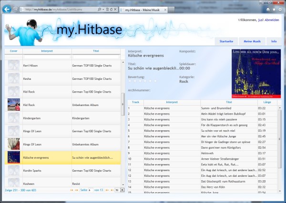The width and height of the screenshot is (286, 203).
Task: Open the Meine Musik navigation tab
Action: 252,41
